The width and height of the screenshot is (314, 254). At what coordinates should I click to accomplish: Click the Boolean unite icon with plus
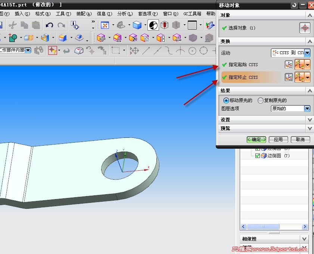pos(13,38)
